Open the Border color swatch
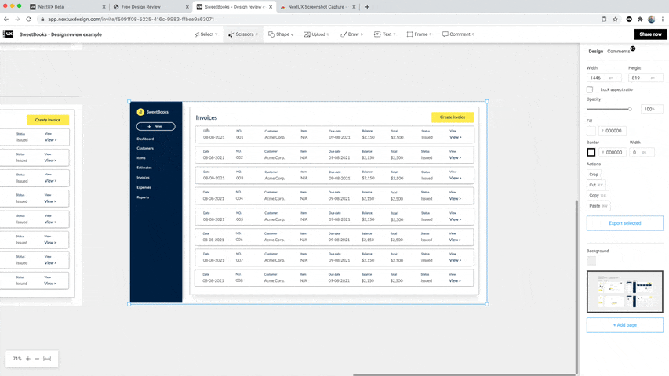 [x=591, y=152]
